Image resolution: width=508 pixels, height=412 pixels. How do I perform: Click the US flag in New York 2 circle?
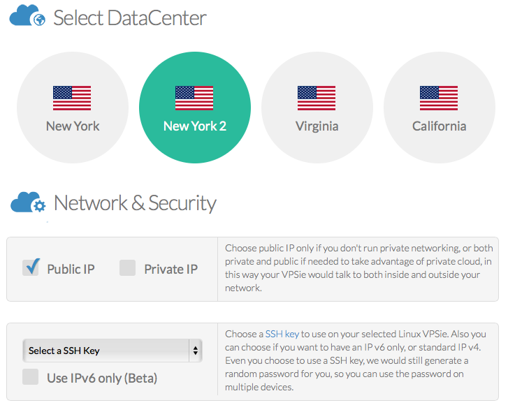(194, 98)
